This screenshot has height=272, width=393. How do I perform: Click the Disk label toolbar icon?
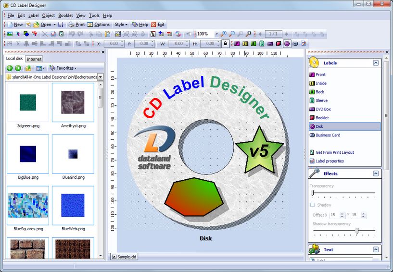287,44
